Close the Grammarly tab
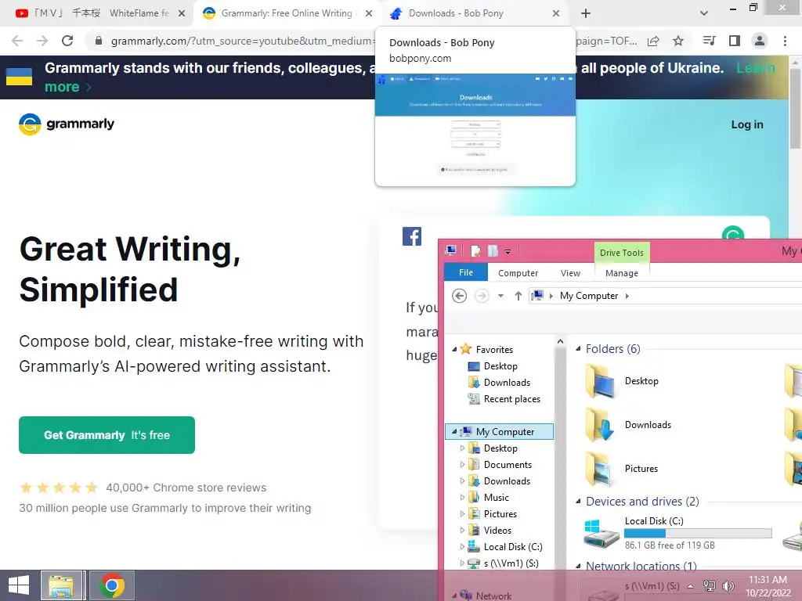This screenshot has height=601, width=802. click(369, 13)
